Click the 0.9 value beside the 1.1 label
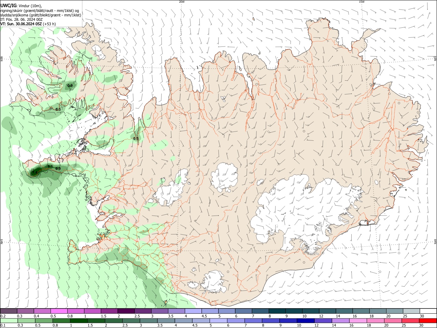 (58, 168)
